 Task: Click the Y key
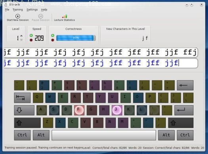coord(100,98)
